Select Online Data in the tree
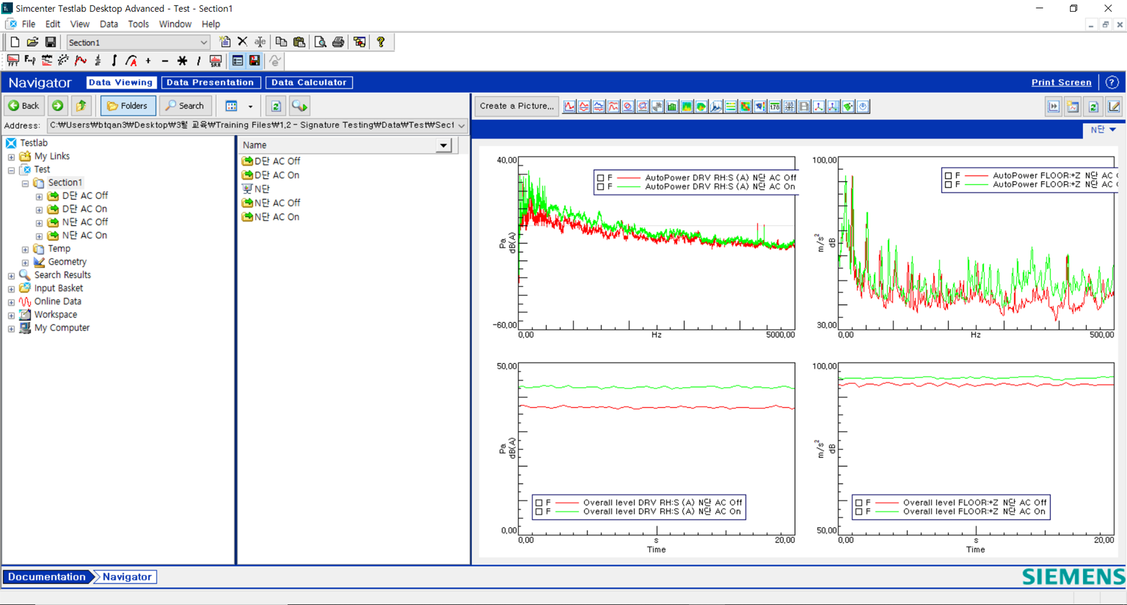This screenshot has width=1127, height=605. 57,301
